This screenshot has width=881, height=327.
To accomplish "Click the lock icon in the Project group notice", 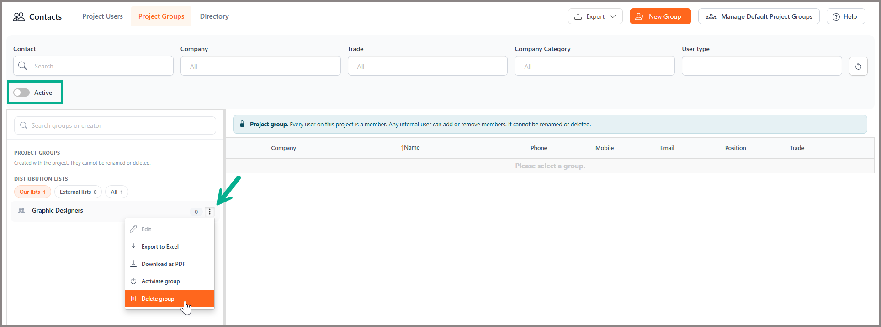I will pyautogui.click(x=242, y=124).
